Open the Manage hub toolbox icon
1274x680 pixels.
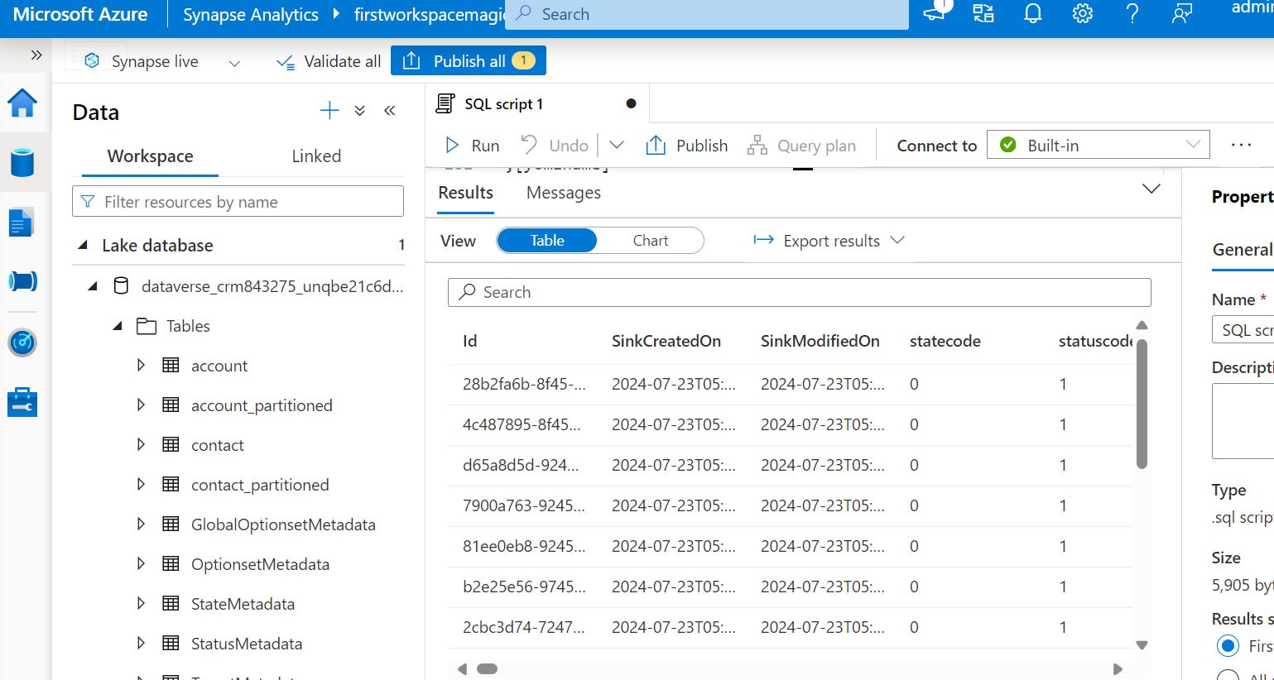(22, 402)
